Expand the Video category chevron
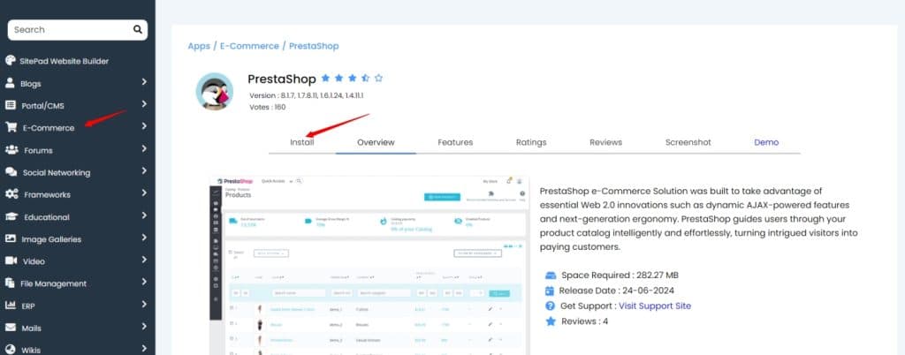Image resolution: width=905 pixels, height=355 pixels. [144, 260]
